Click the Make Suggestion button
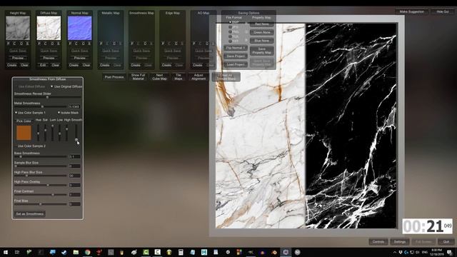Image resolution: width=457 pixels, height=257 pixels. point(411,12)
